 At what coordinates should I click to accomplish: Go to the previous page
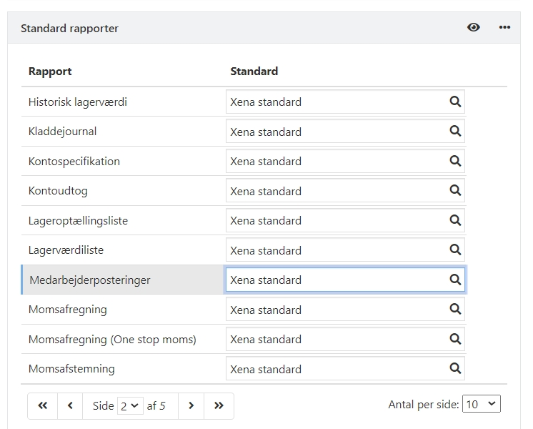point(70,405)
